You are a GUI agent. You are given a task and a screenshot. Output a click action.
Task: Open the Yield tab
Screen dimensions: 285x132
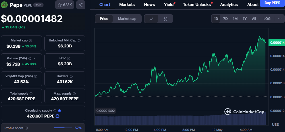pyautogui.click(x=170, y=5)
